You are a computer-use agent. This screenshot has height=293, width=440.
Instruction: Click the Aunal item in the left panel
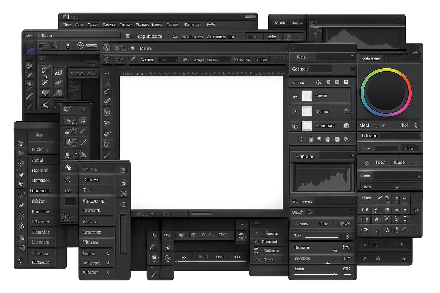[x=38, y=160]
